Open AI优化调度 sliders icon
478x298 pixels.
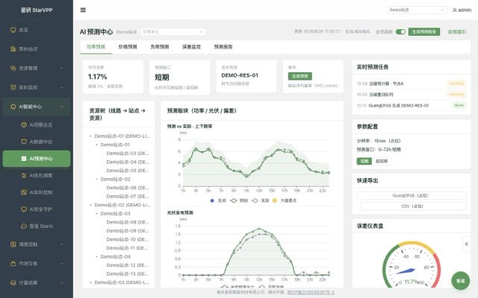tap(24, 176)
